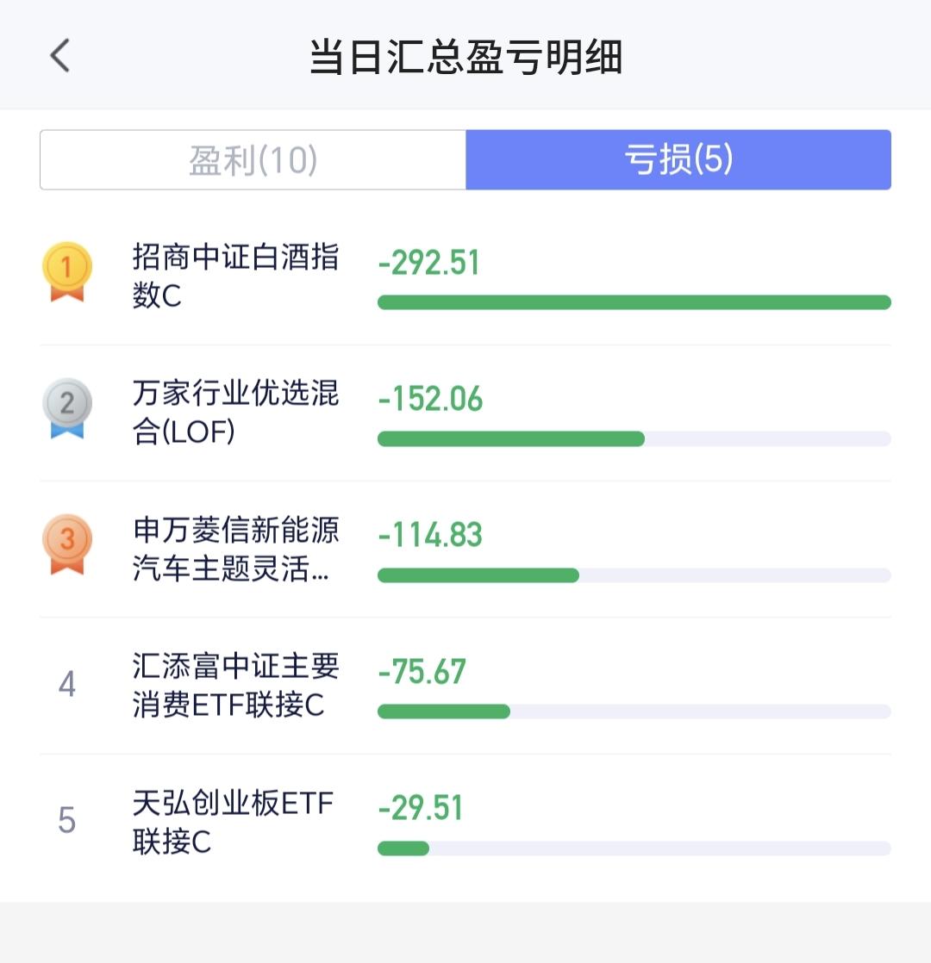Open 万家行业优选混合(LOF) fund
This screenshot has height=963, width=931.
click(235, 412)
